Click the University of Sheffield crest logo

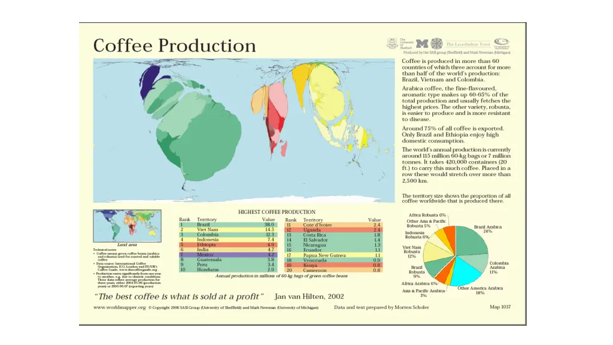pos(393,43)
